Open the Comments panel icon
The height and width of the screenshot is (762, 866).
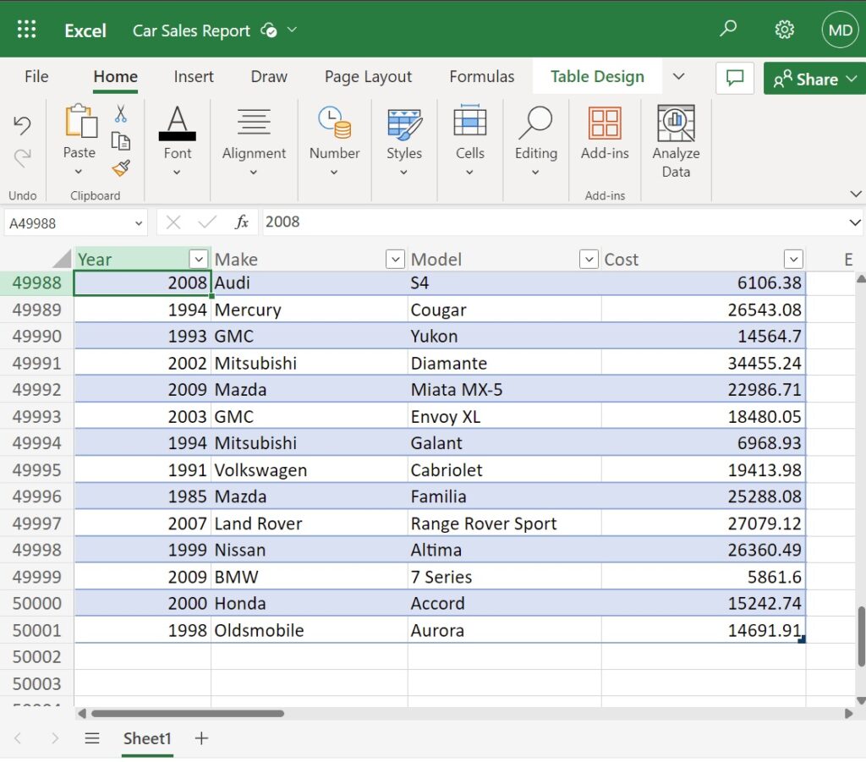click(x=734, y=78)
